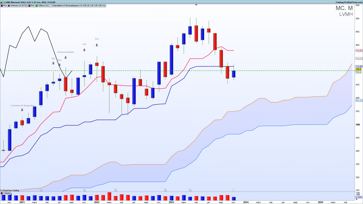Toggle Chandeliers & Stochastiques indicator checkbox
This screenshot has height=204, width=363.
tap(51, 5)
